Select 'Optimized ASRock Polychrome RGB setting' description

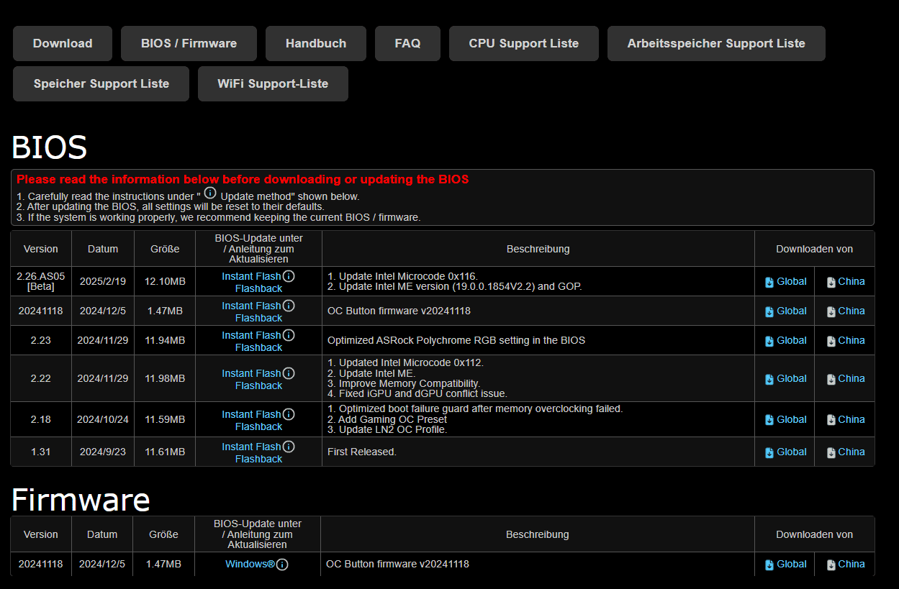coord(456,340)
